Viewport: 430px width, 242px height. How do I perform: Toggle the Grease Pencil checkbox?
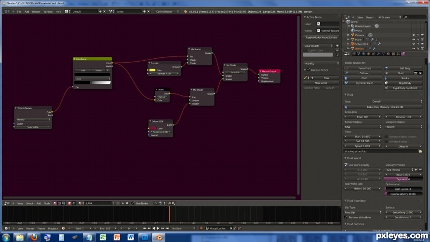pos(309,70)
